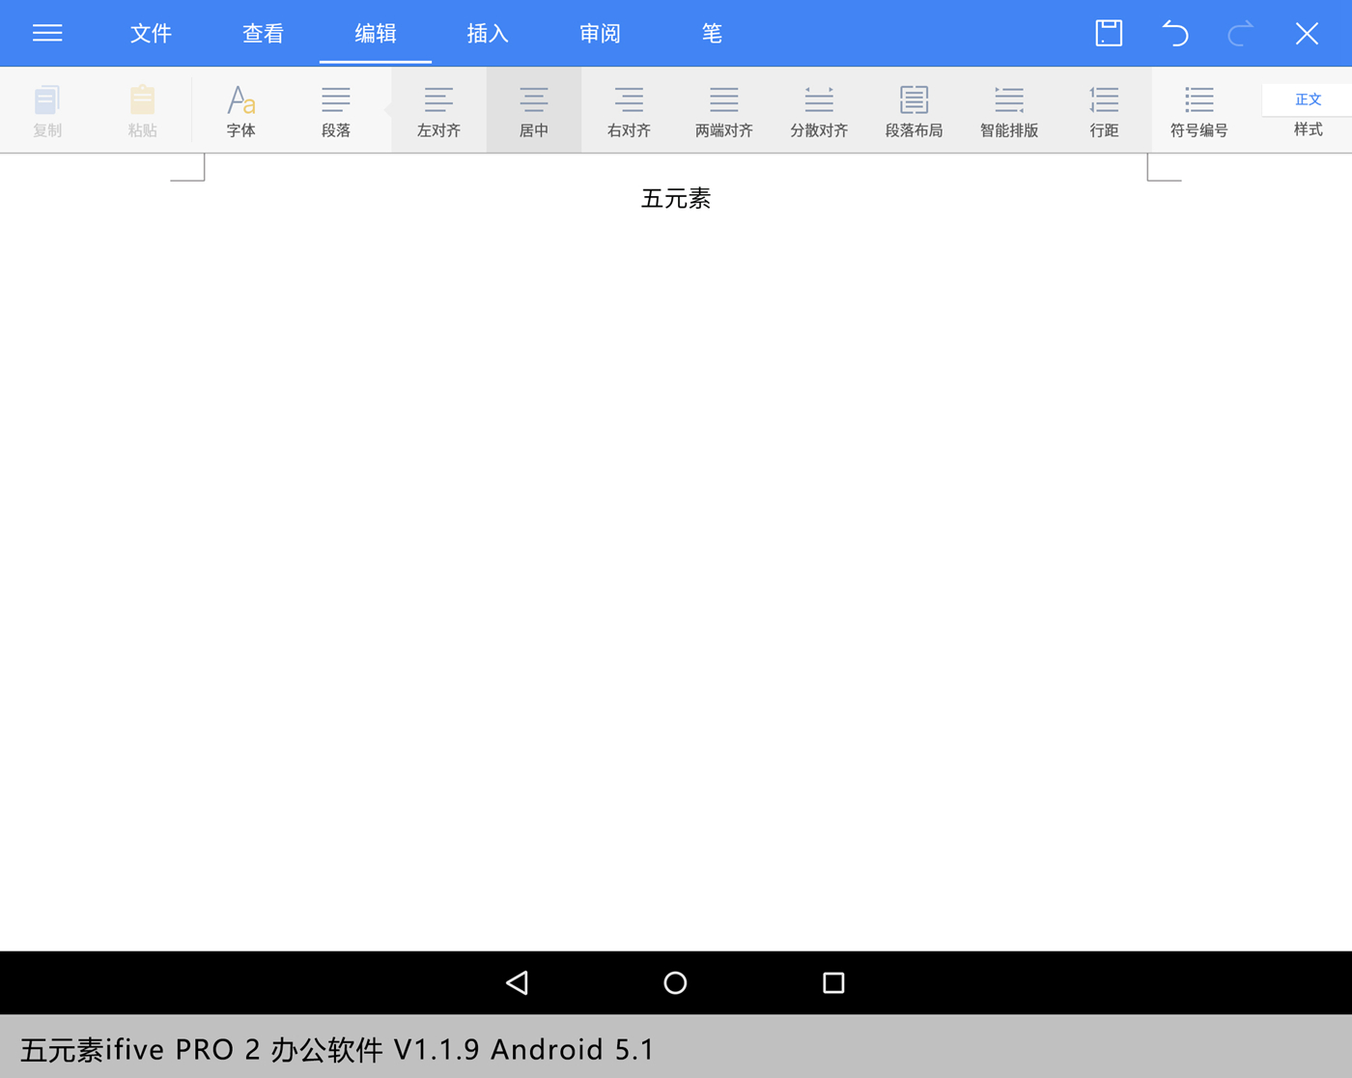1352x1078 pixels.
Task: Toggle 两端对齐 justified alignment
Action: click(x=723, y=109)
